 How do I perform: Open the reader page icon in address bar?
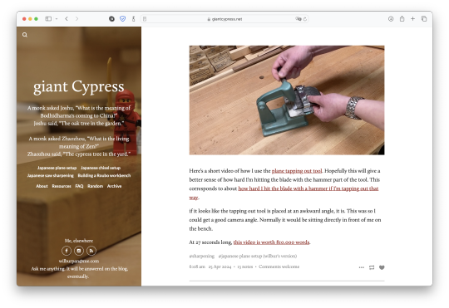pos(145,19)
